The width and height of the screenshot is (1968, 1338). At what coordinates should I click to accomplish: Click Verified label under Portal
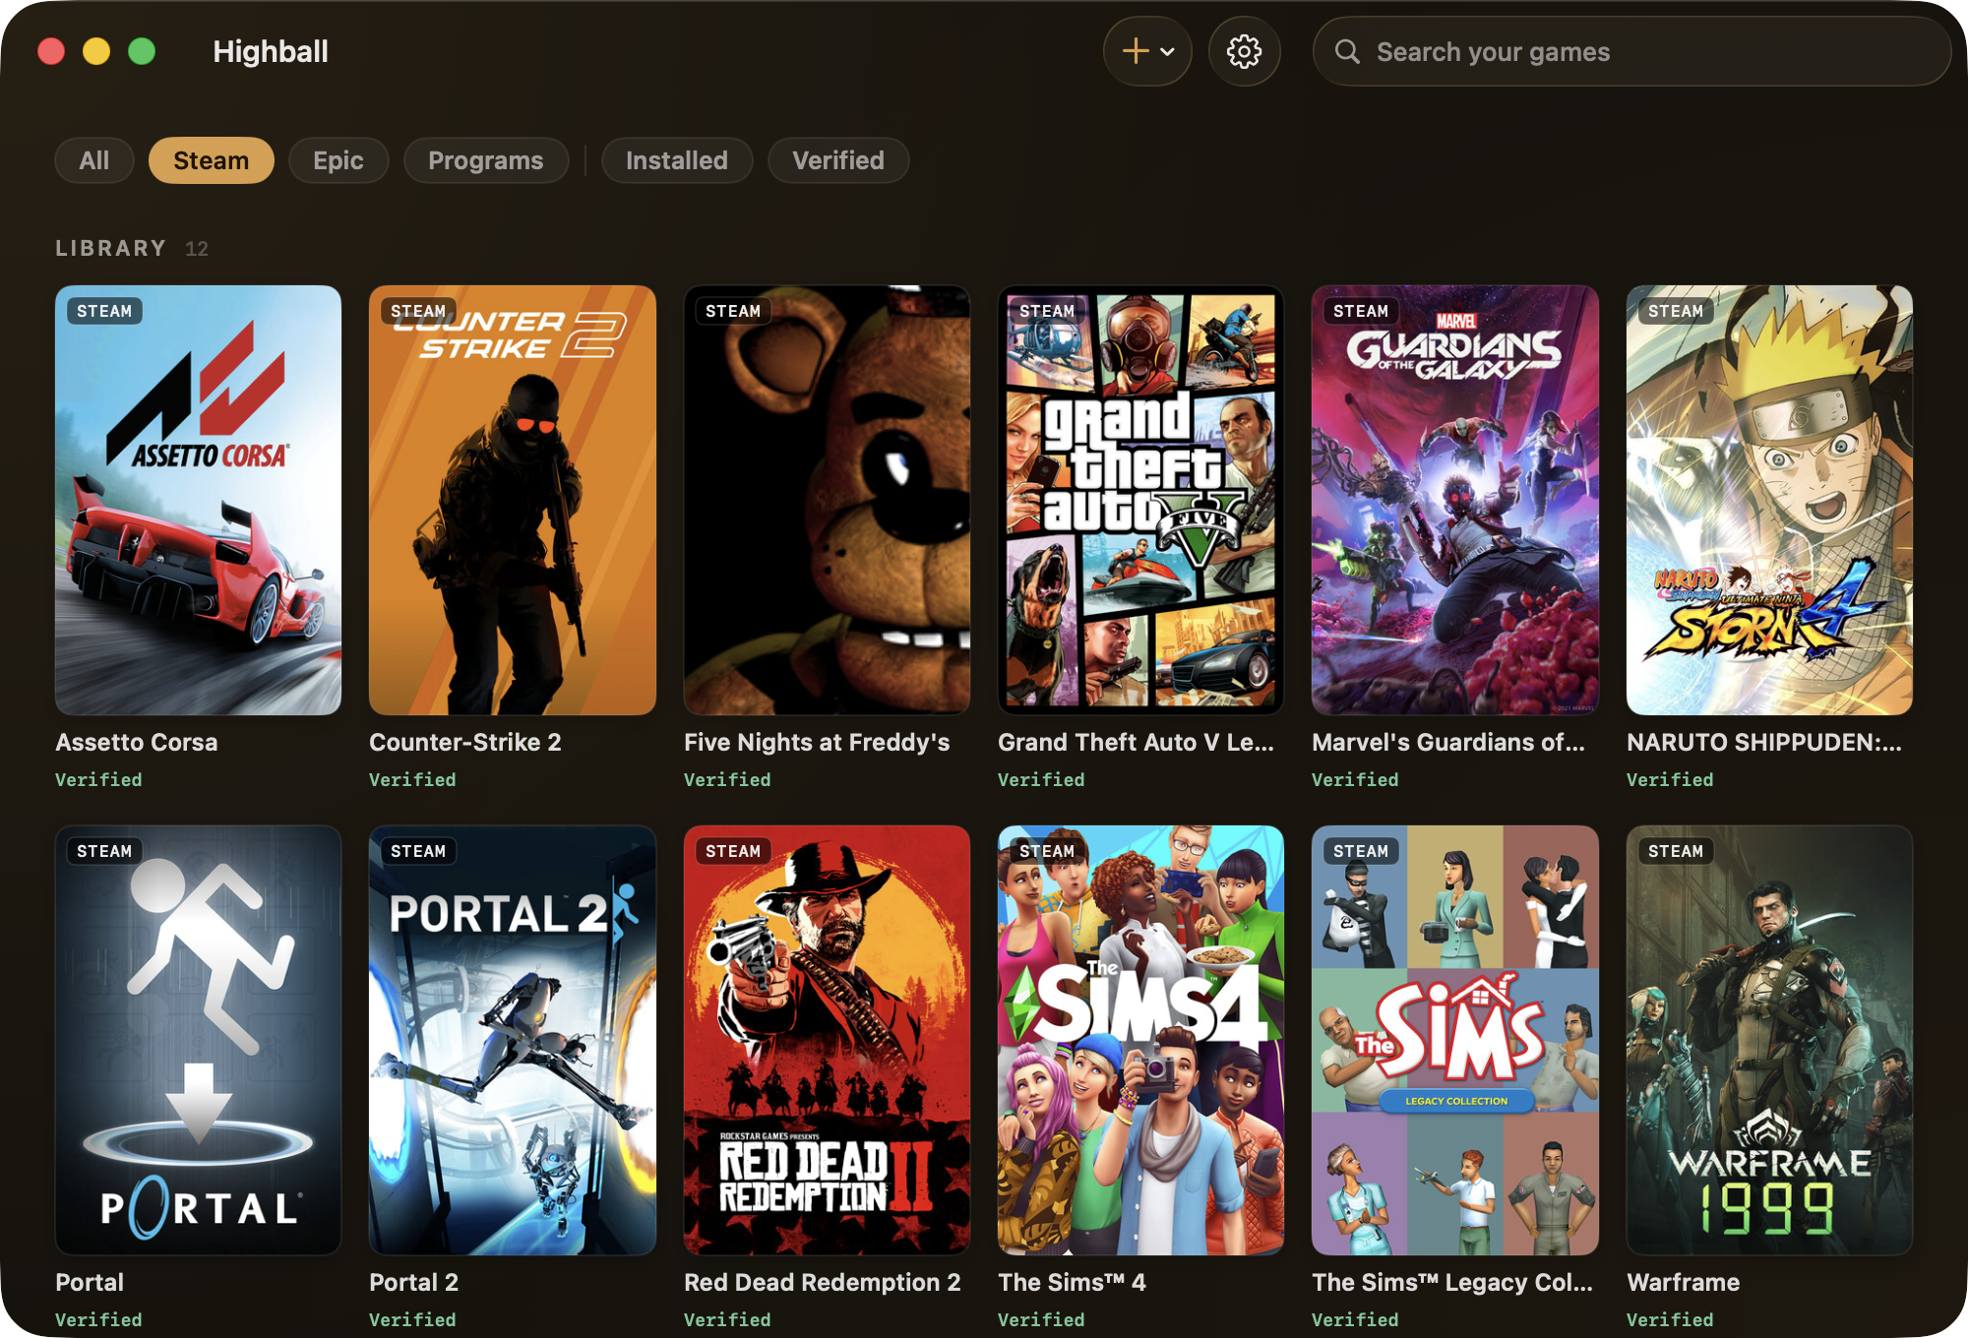[98, 1319]
